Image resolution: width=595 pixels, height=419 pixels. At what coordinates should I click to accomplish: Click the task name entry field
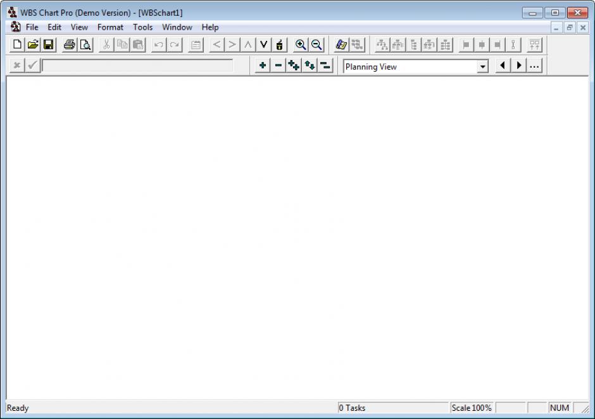pos(137,66)
